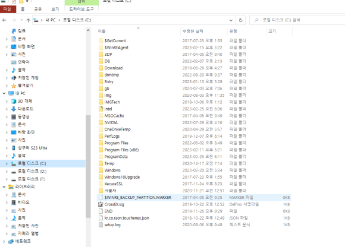The height and width of the screenshot is (247, 345).
Task: Click the Forward navigation arrow
Action: (14, 20)
